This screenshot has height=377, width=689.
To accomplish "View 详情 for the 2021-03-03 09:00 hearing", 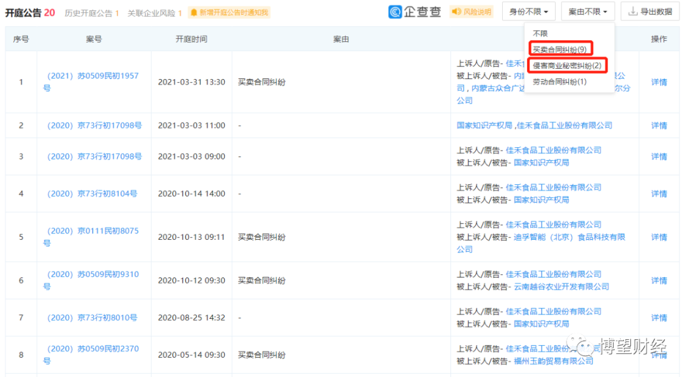I will point(658,156).
